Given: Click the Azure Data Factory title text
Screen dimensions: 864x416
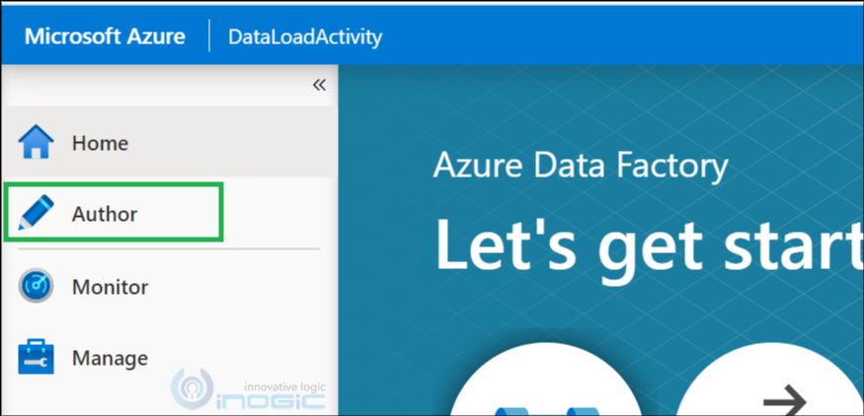Looking at the screenshot, I should coord(581,166).
